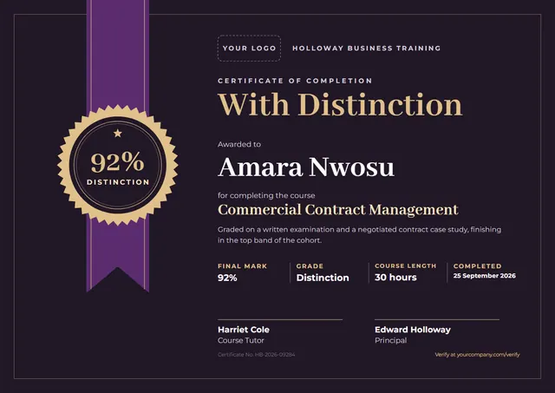This screenshot has width=555, height=393.
Task: Click the 'Graded on a written examination' paragraph
Action: click(359, 235)
